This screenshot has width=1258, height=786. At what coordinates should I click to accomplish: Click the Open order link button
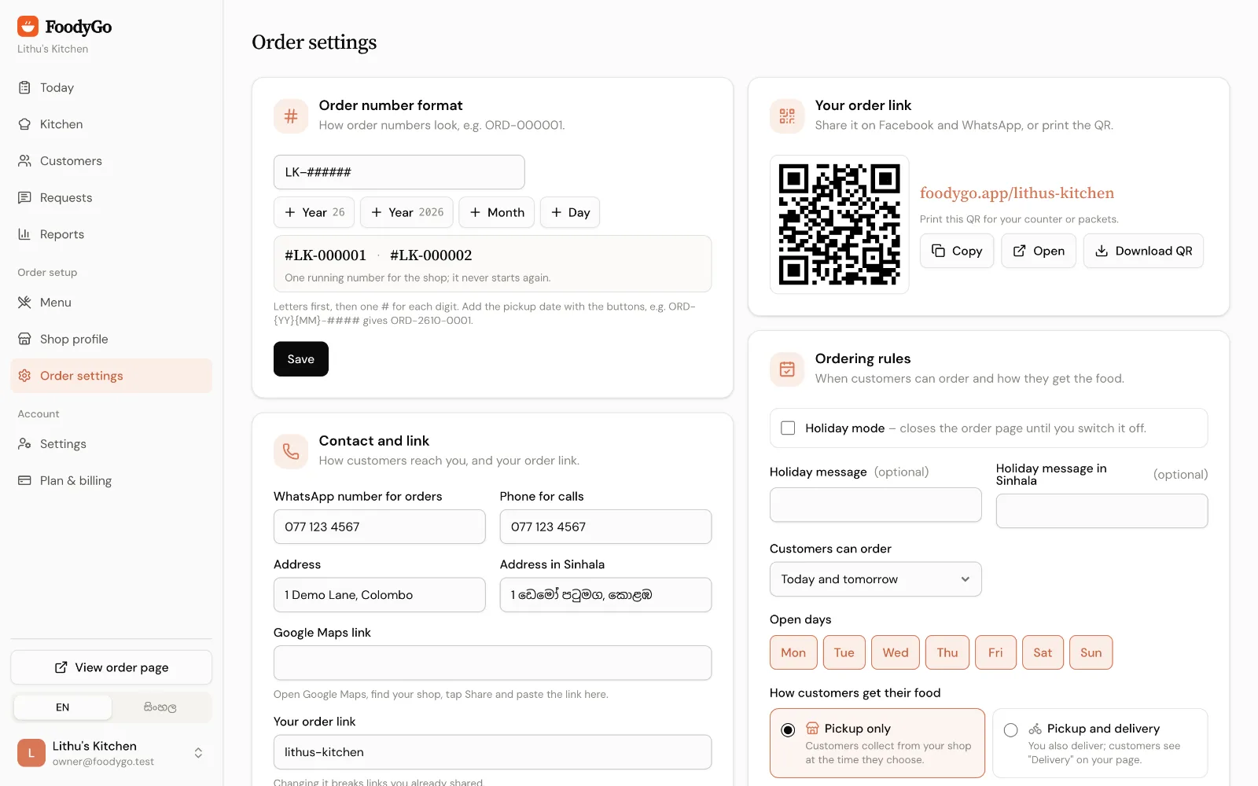point(1039,251)
